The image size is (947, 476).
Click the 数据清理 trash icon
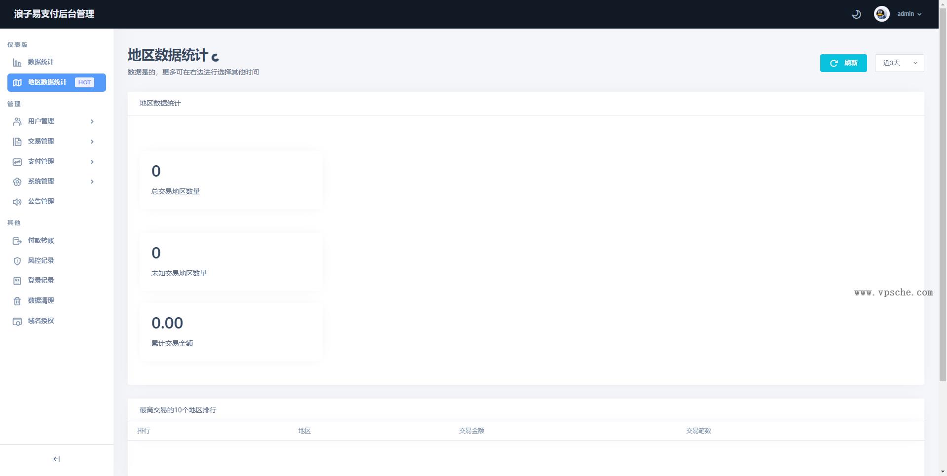coord(17,301)
